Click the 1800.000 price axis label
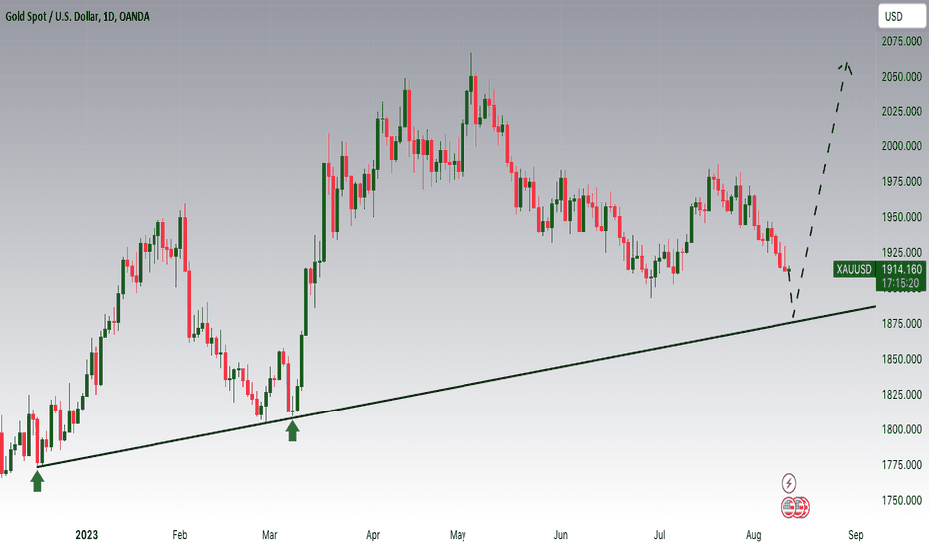 pos(901,429)
